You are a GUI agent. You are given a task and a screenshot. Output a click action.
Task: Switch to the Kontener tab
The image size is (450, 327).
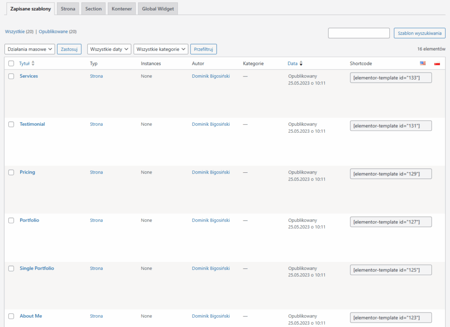122,9
